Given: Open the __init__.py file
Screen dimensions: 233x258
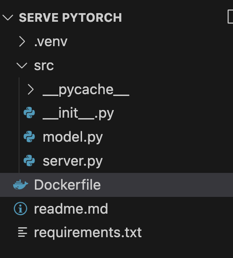Looking at the screenshot, I should [x=78, y=113].
